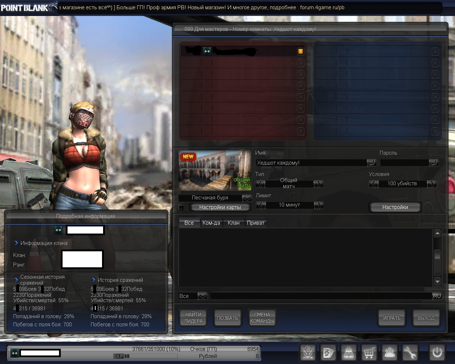This screenshot has width=455, height=364.
Task: Expand the Информация клана section
Action: pos(16,243)
